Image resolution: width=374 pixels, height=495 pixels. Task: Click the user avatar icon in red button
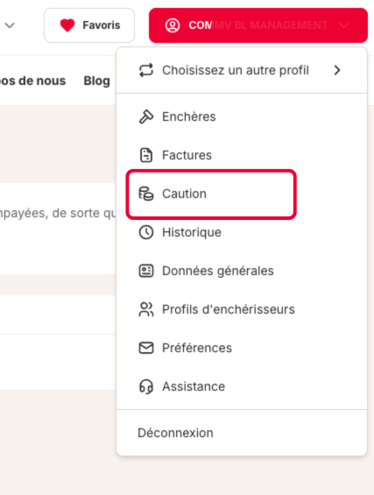pyautogui.click(x=173, y=25)
